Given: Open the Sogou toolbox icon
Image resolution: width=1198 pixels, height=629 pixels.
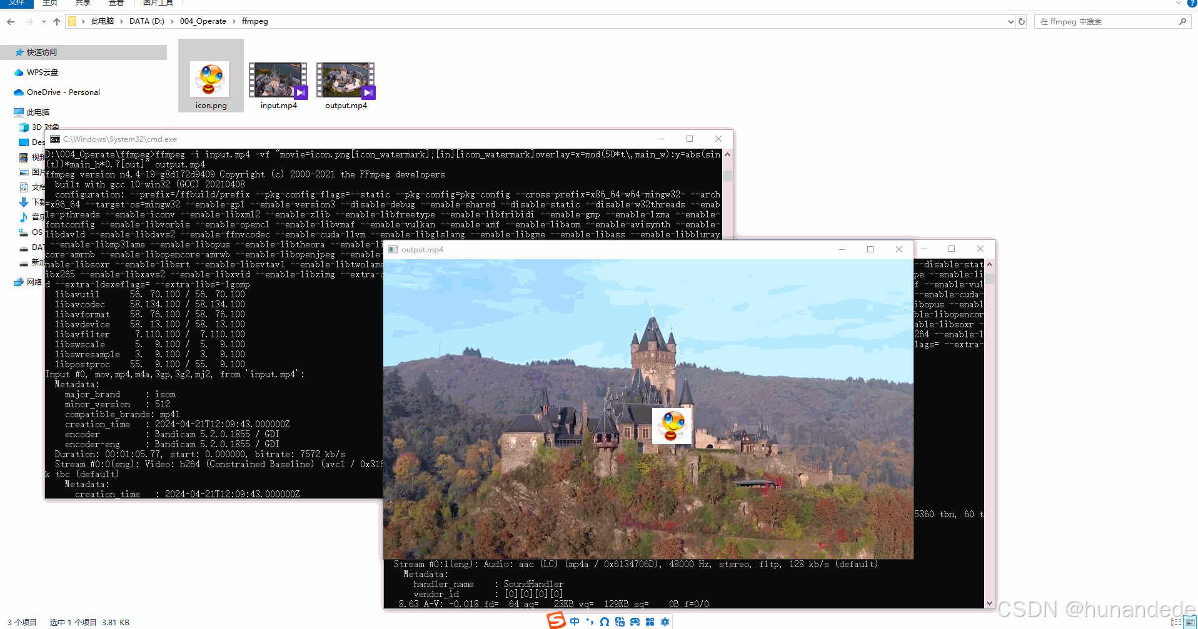Looking at the screenshot, I should coord(650,622).
